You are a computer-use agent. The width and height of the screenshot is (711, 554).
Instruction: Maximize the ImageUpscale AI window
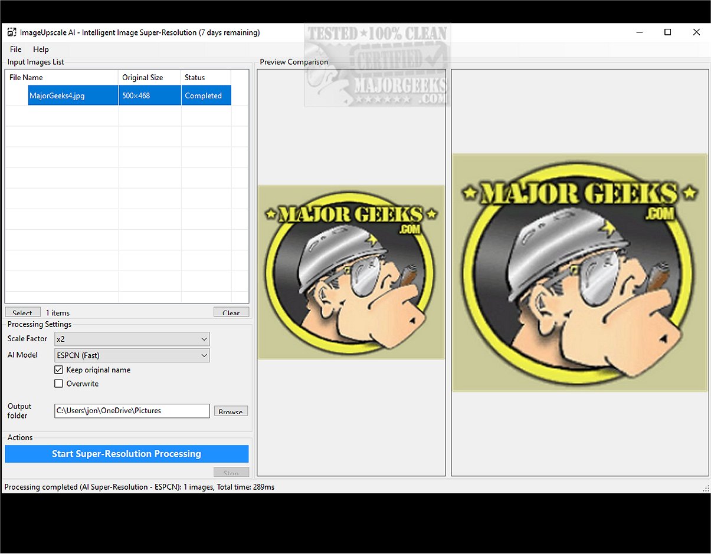click(668, 32)
